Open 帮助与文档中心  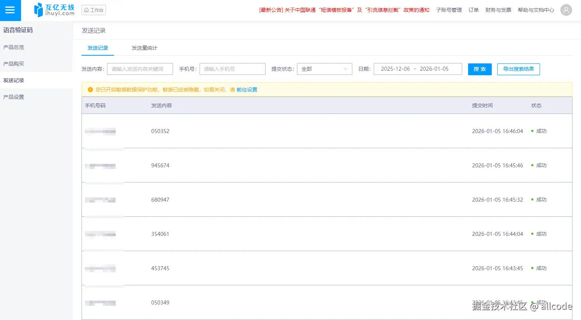536,10
